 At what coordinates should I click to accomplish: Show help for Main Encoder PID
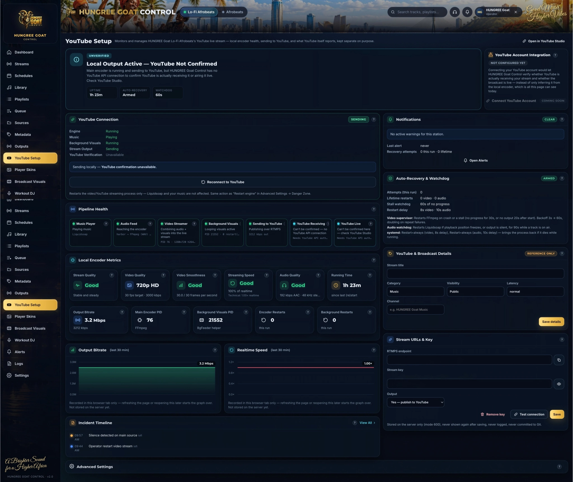[x=184, y=312]
